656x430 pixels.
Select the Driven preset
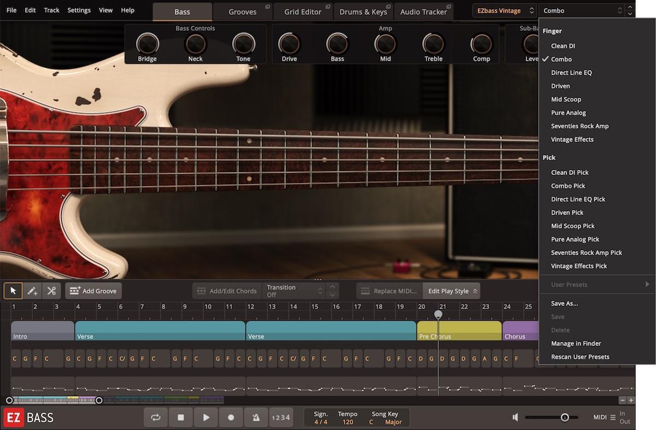(560, 86)
